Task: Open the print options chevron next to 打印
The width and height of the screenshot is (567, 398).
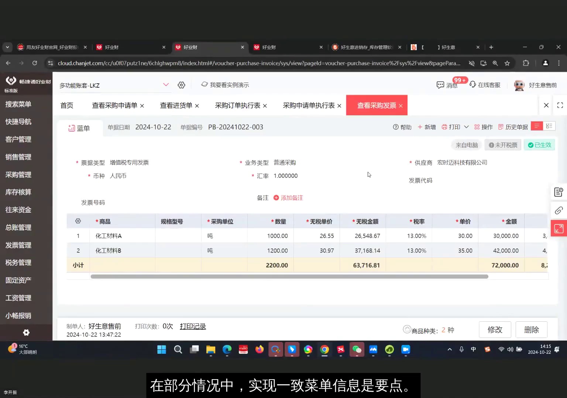Action: click(x=465, y=127)
